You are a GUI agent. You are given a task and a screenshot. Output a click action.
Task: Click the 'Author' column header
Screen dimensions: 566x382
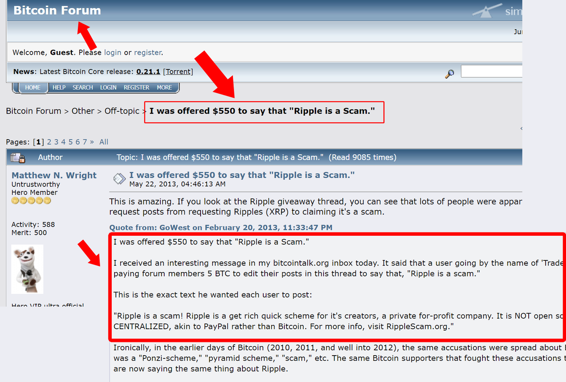coord(50,158)
